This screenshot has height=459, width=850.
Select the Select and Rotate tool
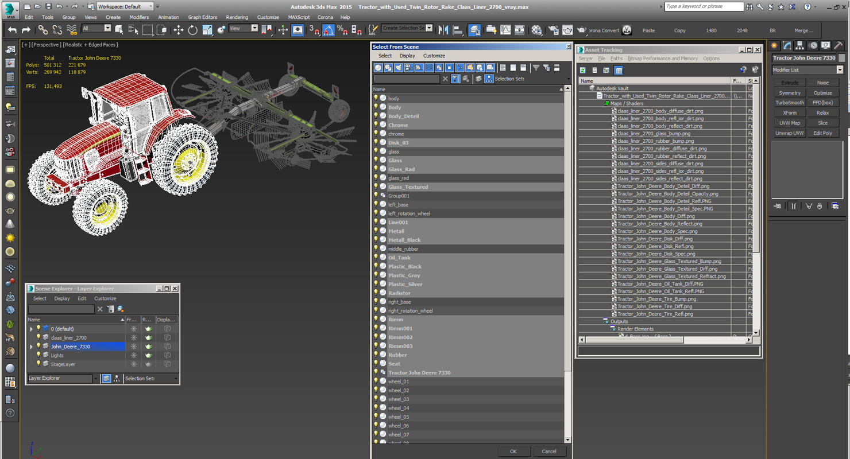[193, 30]
